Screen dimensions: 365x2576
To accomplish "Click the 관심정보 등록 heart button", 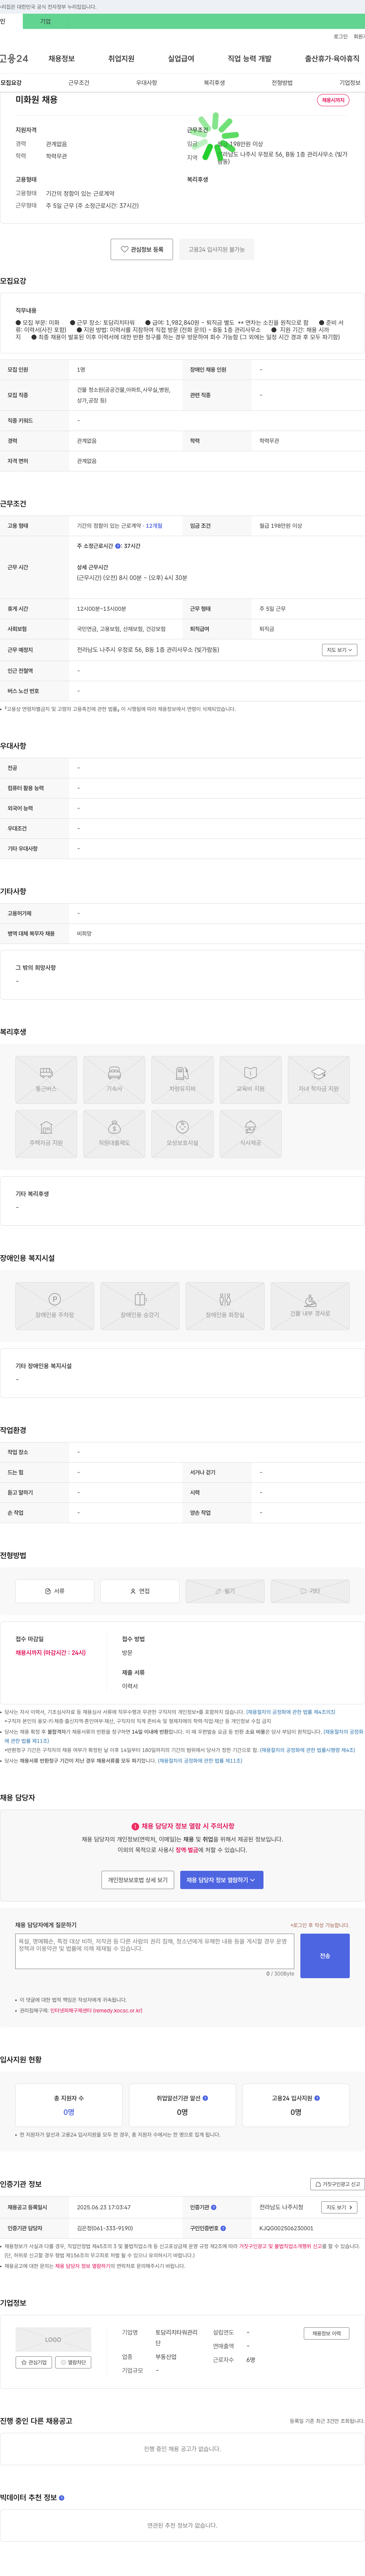I will 141,249.
